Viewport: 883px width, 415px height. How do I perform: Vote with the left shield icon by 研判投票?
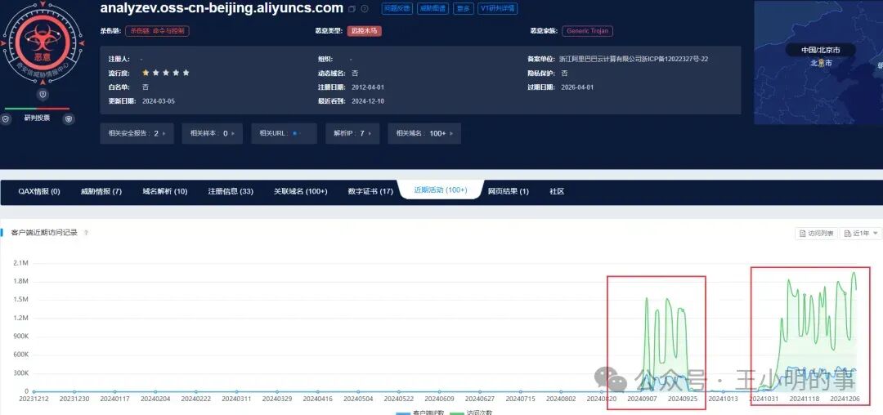coord(6,118)
